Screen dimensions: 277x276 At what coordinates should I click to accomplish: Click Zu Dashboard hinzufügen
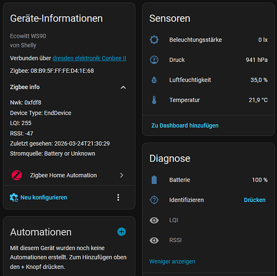coord(185,125)
